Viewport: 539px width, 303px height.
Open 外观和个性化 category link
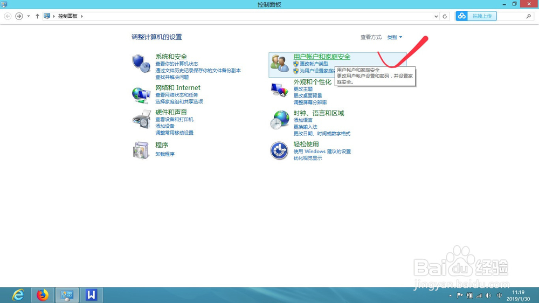313,82
